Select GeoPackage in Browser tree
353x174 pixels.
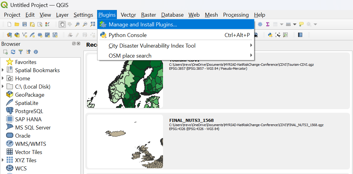click(x=30, y=95)
